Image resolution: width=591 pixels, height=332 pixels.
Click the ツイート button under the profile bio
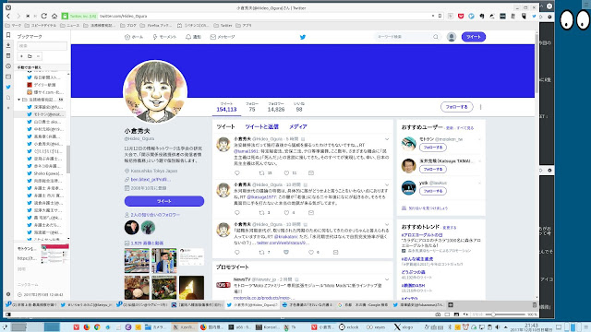164,201
